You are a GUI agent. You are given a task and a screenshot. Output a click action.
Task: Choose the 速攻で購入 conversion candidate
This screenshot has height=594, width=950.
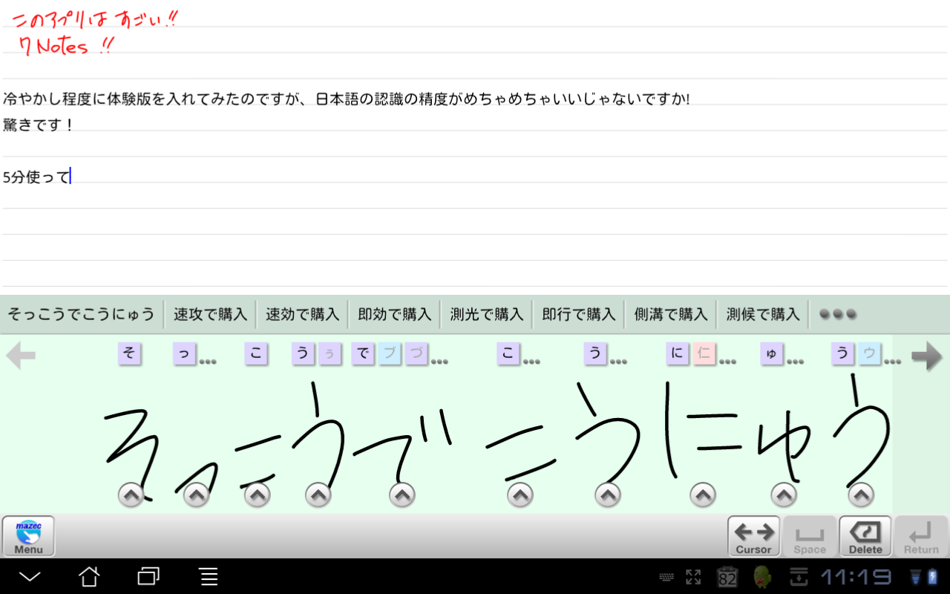(211, 314)
